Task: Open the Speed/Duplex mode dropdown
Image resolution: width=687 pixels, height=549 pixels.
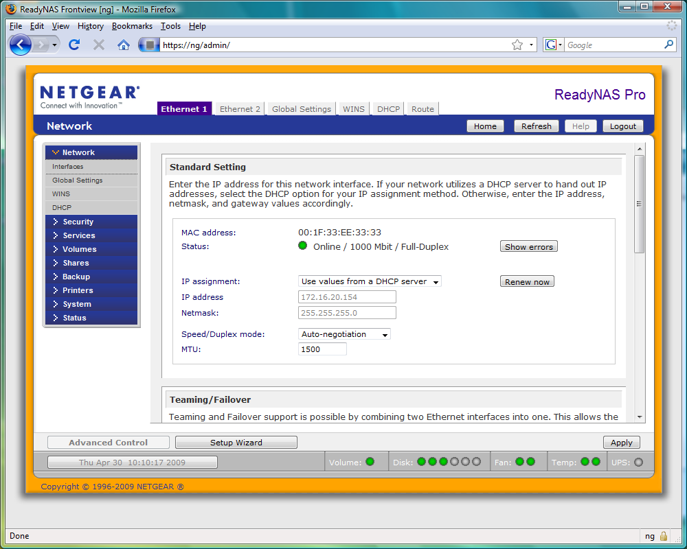Action: pos(344,334)
